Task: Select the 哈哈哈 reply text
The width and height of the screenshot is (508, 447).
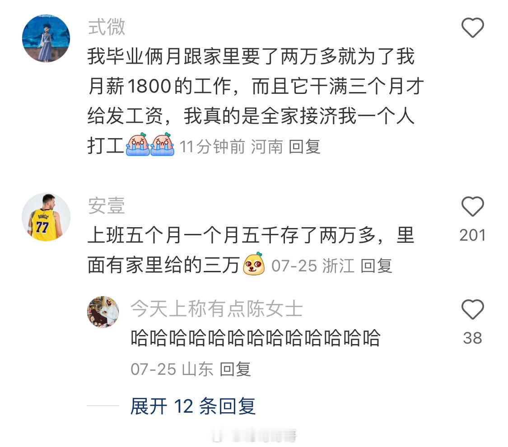Action: [x=255, y=338]
